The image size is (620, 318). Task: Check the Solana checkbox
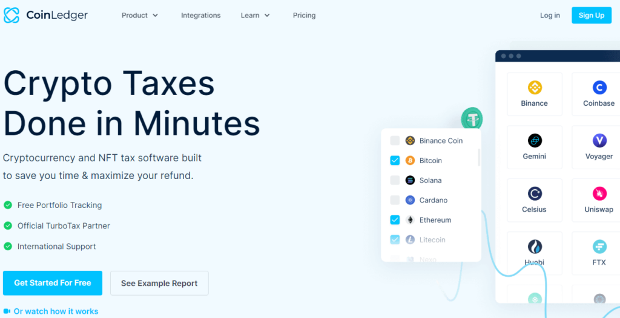[395, 180]
